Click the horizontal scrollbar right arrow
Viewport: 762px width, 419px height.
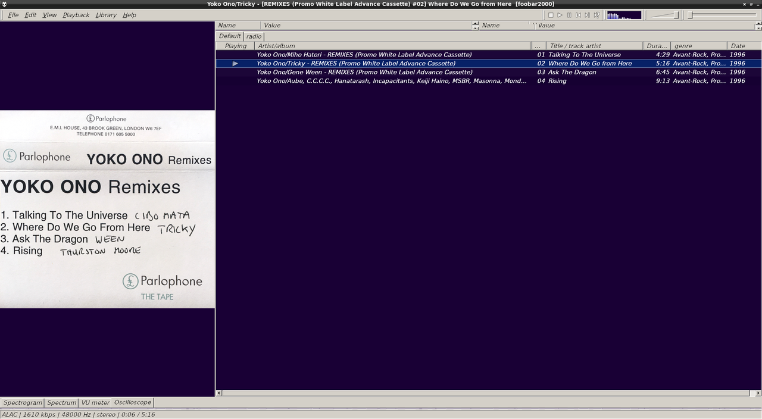(x=758, y=393)
